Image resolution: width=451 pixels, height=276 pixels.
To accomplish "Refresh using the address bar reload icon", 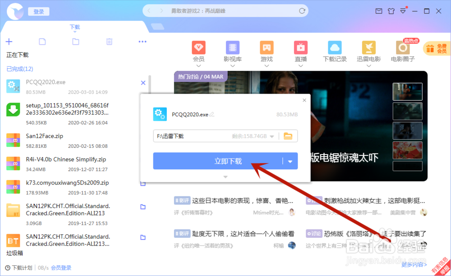I will tap(302, 11).
